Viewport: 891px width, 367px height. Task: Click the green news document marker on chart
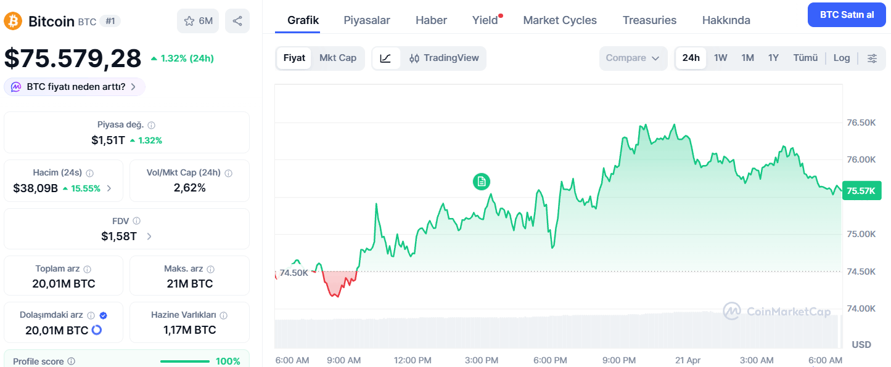coord(482,181)
